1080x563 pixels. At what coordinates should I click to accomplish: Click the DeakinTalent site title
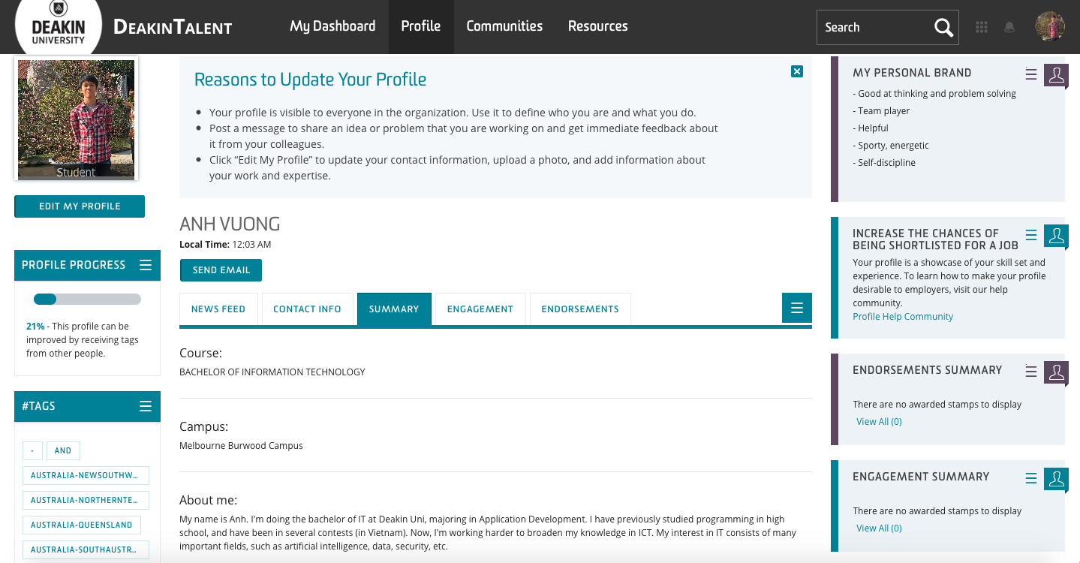point(173,28)
